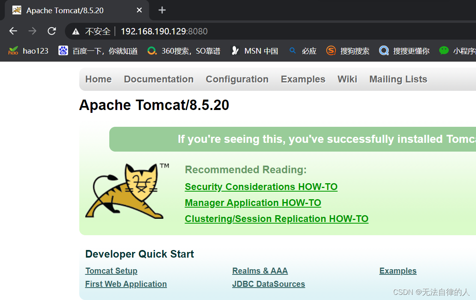Image resolution: width=476 pixels, height=300 pixels.
Task: Click the browser back arrow
Action: (13, 31)
